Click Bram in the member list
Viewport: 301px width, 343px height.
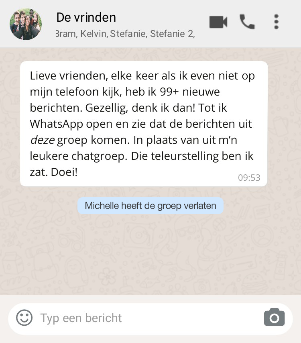coord(67,34)
